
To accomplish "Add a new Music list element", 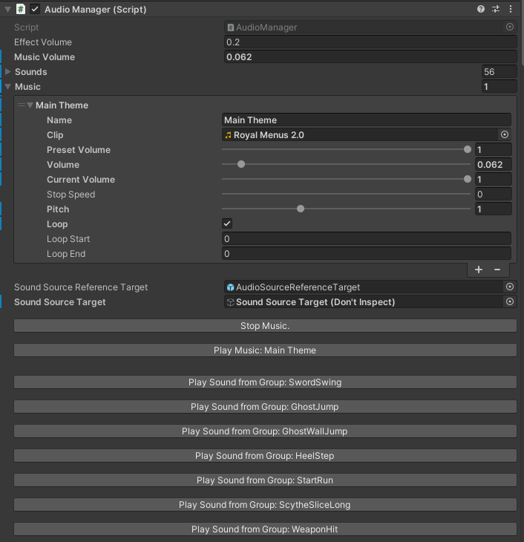I will 479,270.
